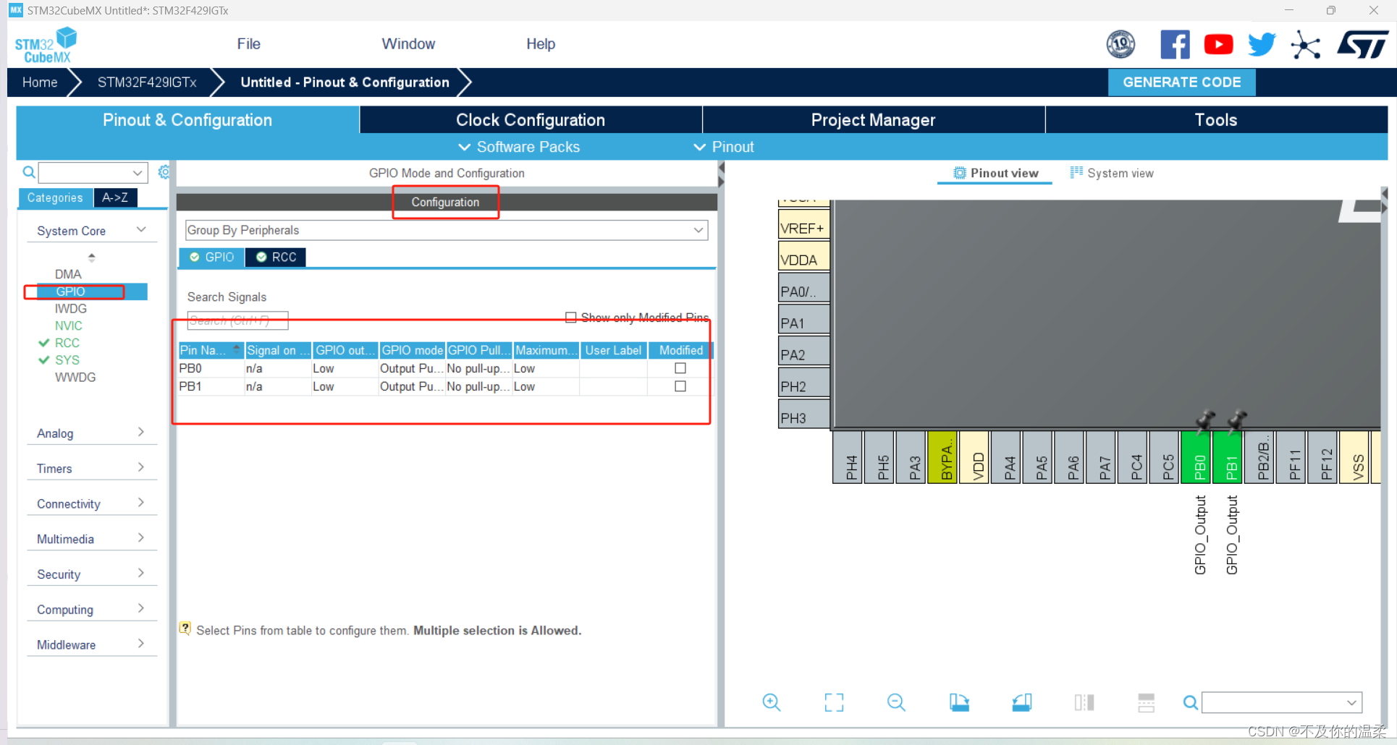This screenshot has height=745, width=1397.
Task: Sort table by Pin Name column header
Action: coord(211,350)
